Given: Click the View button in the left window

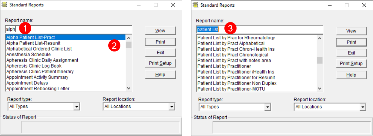Looking at the screenshot, I should click(160, 31).
